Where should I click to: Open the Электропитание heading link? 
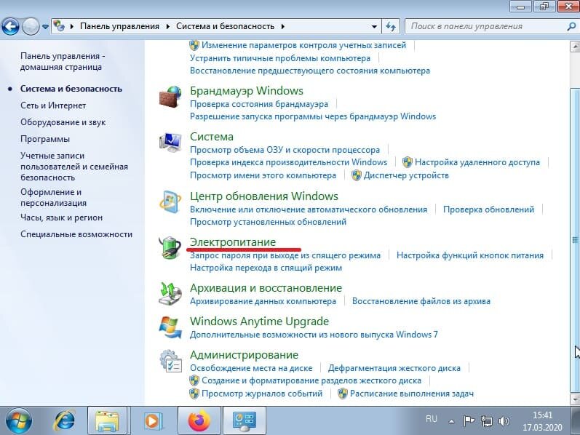pyautogui.click(x=233, y=242)
